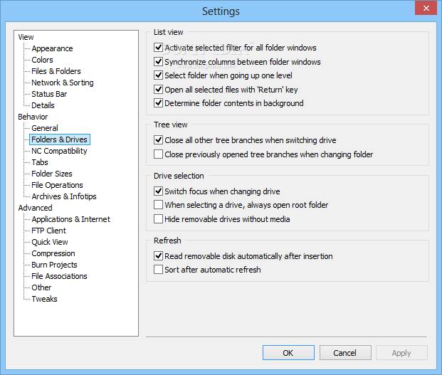Open NC Compatibility settings
Screen dimensions: 442x375
click(59, 151)
